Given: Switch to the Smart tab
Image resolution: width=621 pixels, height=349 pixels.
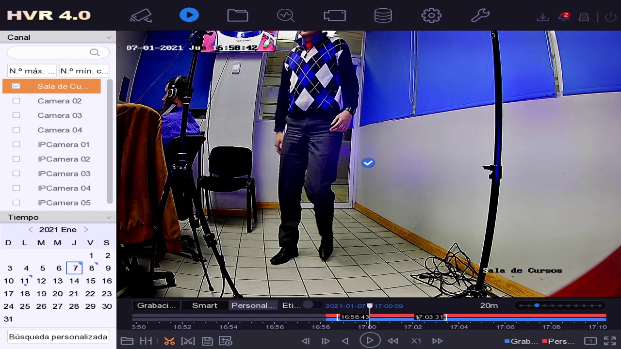Looking at the screenshot, I should point(204,305).
